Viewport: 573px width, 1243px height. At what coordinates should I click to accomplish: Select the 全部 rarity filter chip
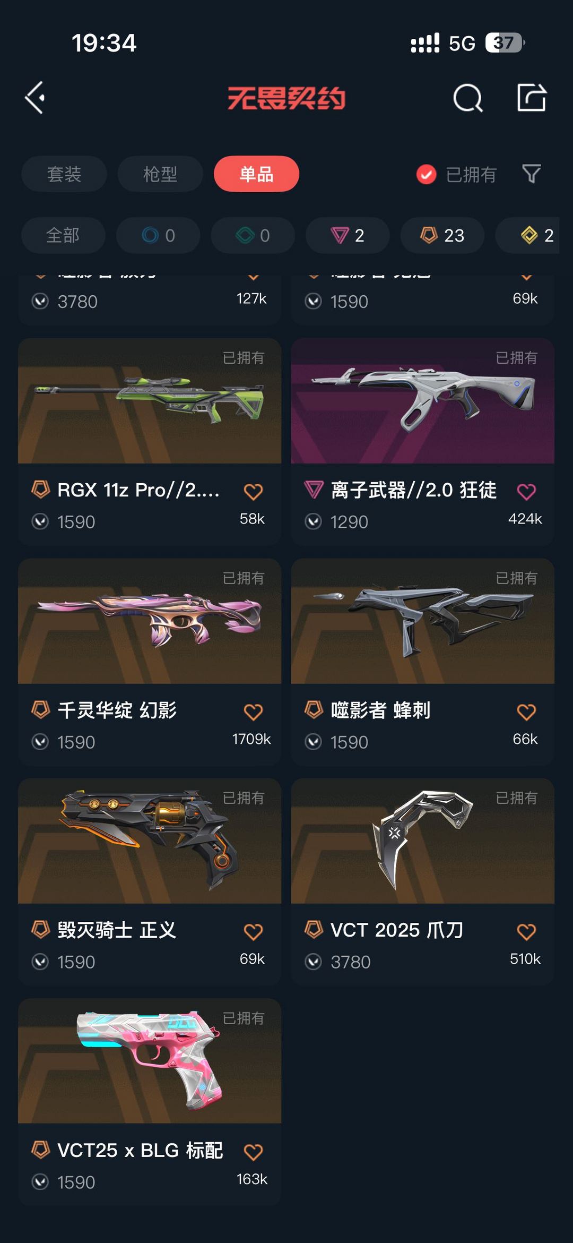point(63,235)
